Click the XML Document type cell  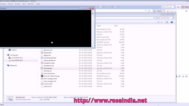[x=103, y=37]
